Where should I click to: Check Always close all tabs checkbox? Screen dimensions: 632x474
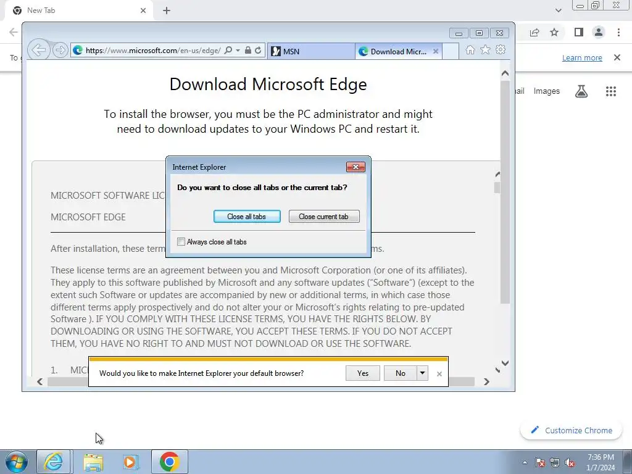pyautogui.click(x=181, y=242)
